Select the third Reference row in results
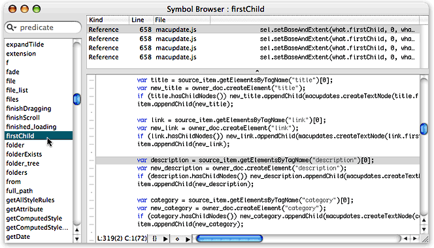This screenshot has height=248, width=434. point(253,48)
